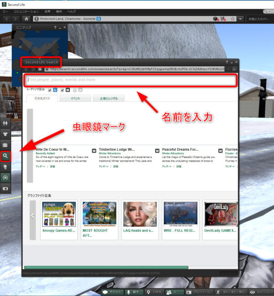Click details link under Timberline Lodge
Image resolution: width=274 pixels, height=296 pixels.
pos(116,166)
